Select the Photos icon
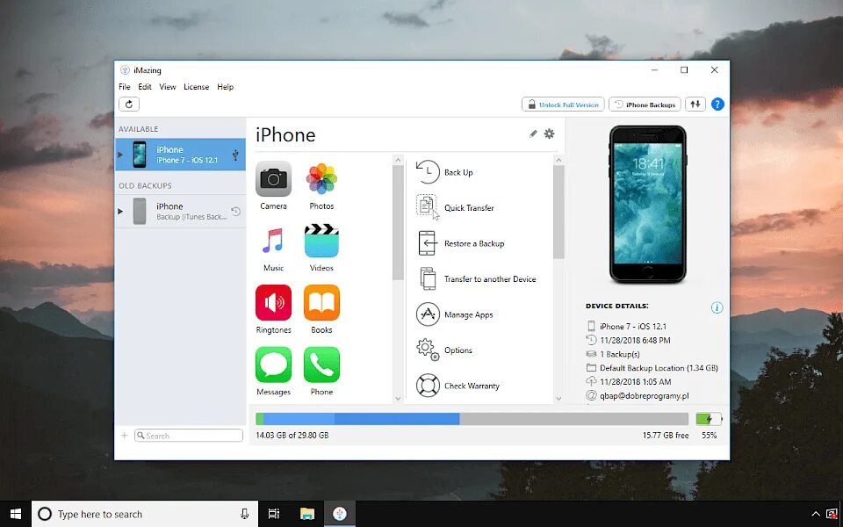 [321, 181]
